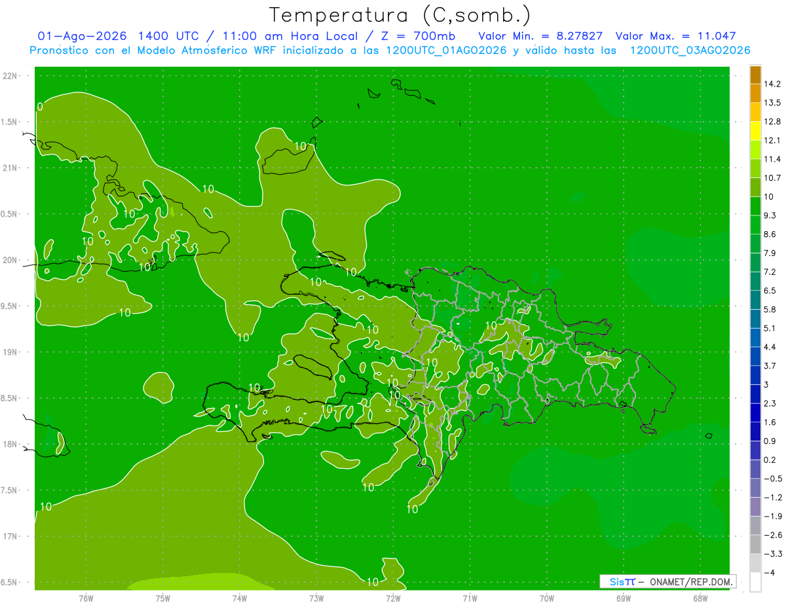Click the "5.1" colorbar value
This screenshot has width=786, height=607.
pos(770,328)
